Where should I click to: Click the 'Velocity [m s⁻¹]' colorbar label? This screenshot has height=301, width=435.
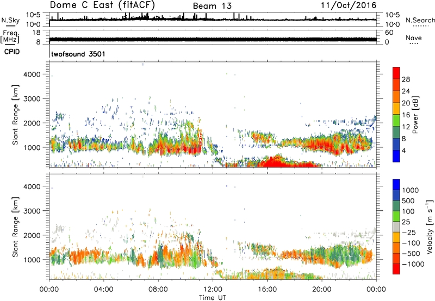tap(430, 227)
